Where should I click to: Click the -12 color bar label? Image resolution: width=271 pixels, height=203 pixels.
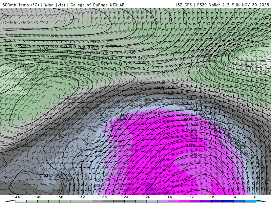click(x=190, y=197)
